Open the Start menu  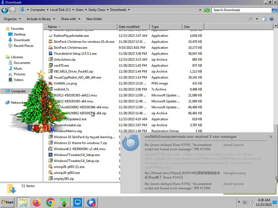pyautogui.click(x=7, y=202)
